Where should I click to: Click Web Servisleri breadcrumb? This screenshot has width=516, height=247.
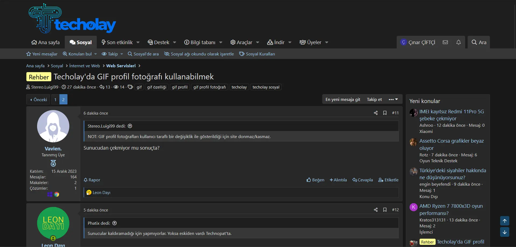pos(121,66)
